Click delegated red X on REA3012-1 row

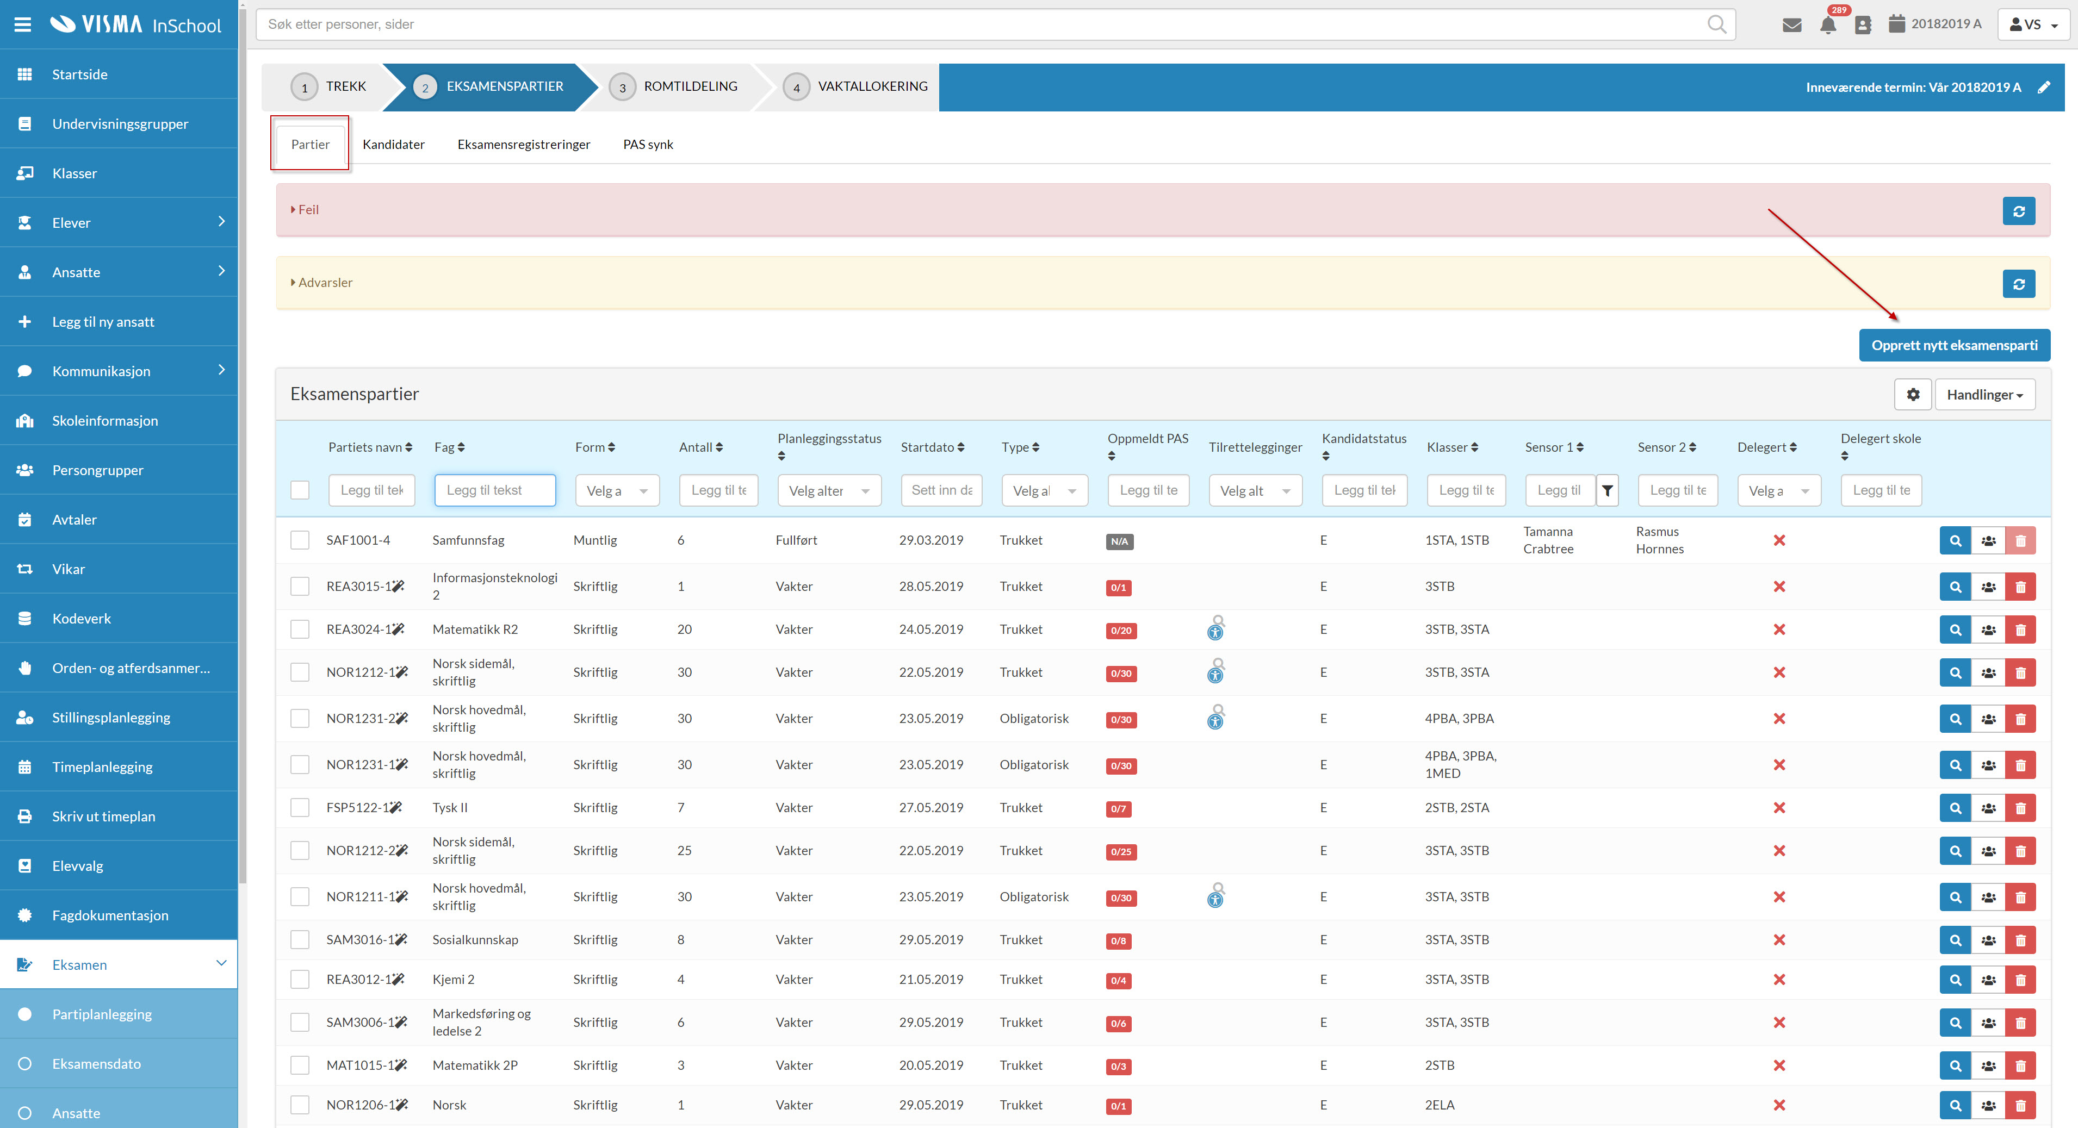pyautogui.click(x=1779, y=981)
